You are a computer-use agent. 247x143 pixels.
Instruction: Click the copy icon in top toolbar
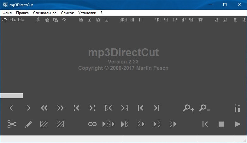pos(47,20)
